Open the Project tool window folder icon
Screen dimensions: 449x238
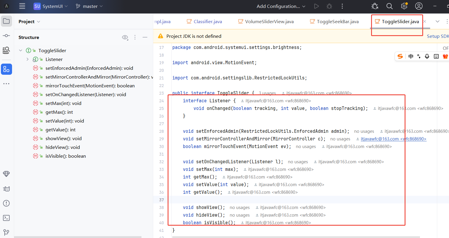pyautogui.click(x=6, y=21)
